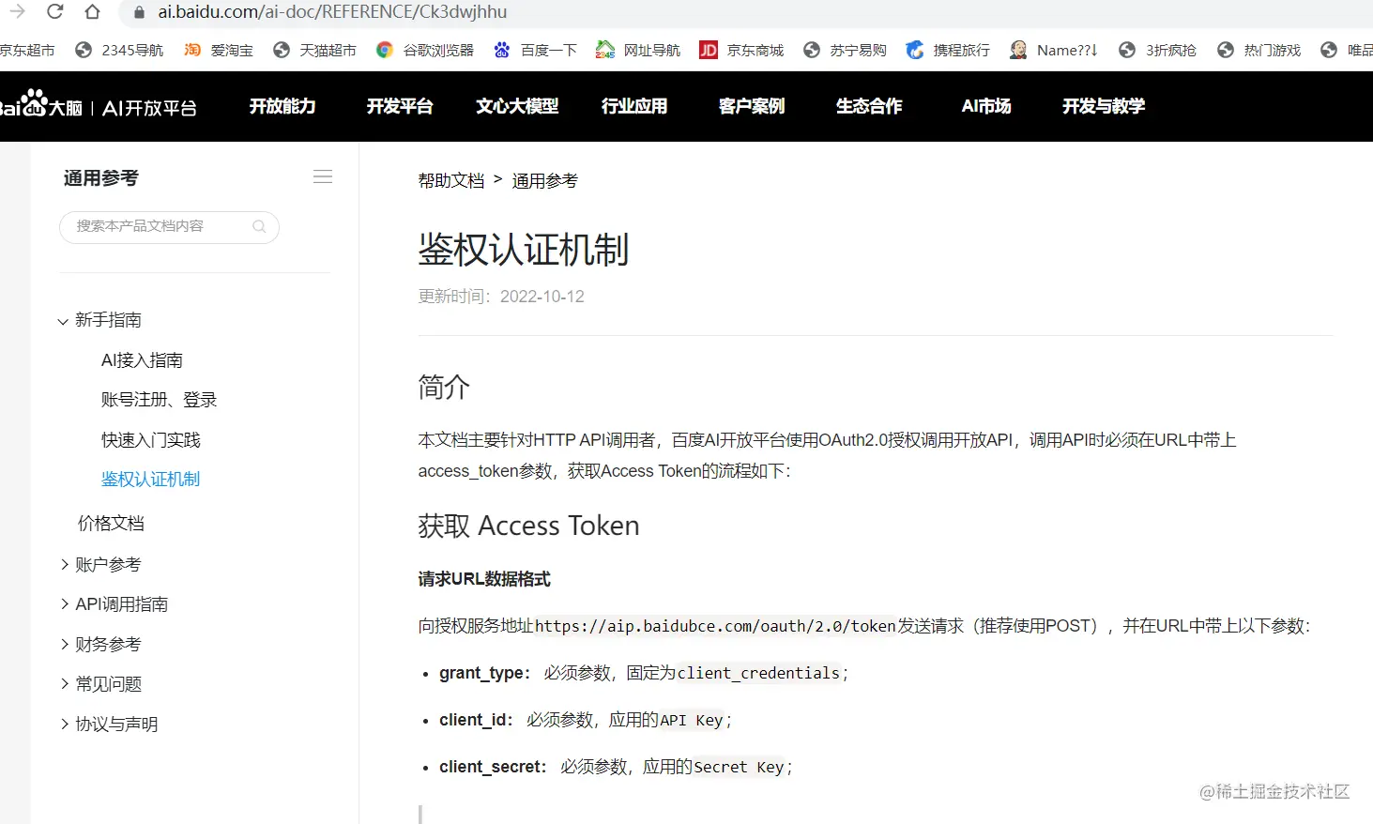
Task: Click the JD icon for 京东商城 bookmark
Action: coord(707,50)
